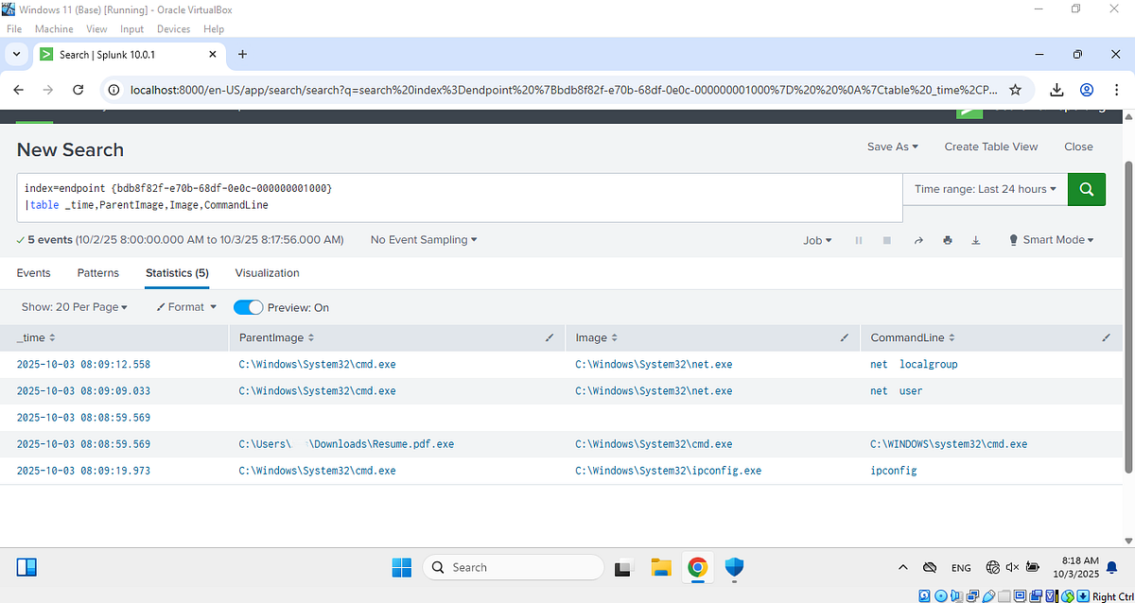Expand Chrome tab search chevron
The height and width of the screenshot is (603, 1135).
pyautogui.click(x=17, y=55)
